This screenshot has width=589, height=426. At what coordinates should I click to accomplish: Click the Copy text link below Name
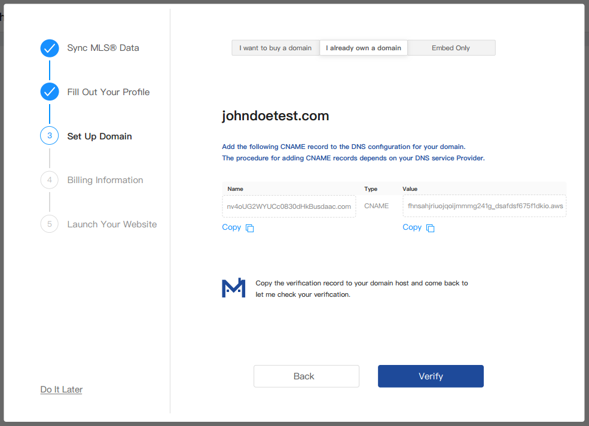tap(231, 227)
